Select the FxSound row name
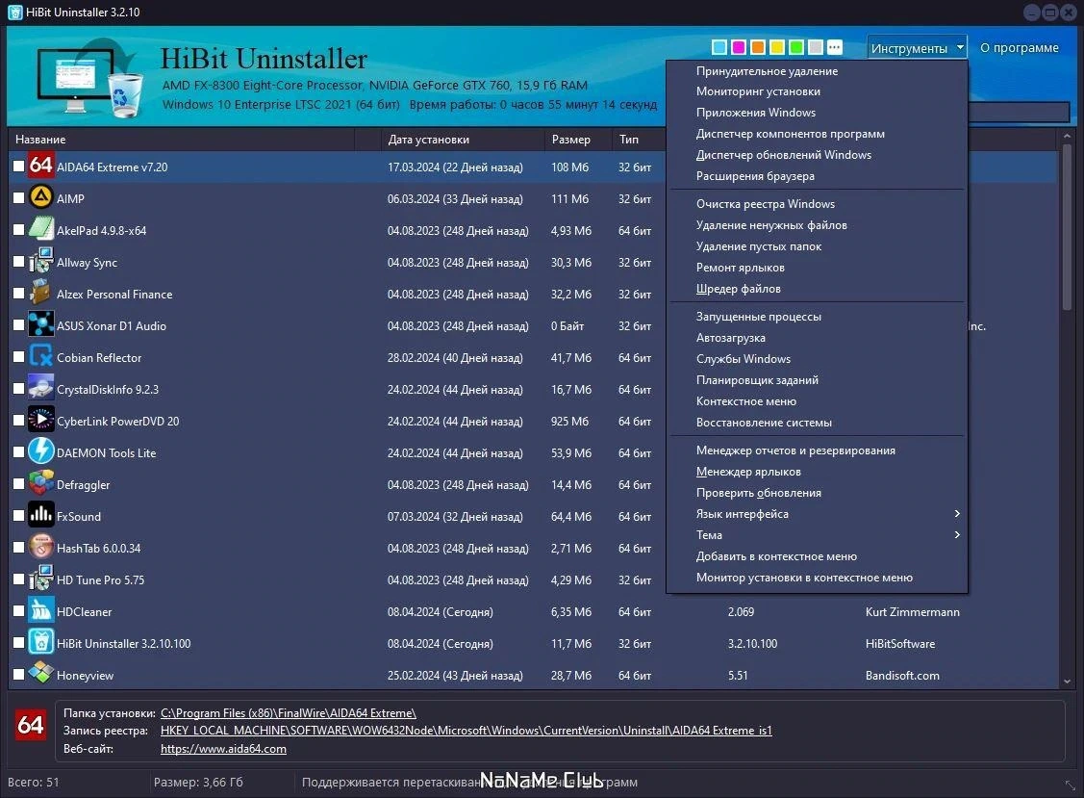 click(x=79, y=516)
